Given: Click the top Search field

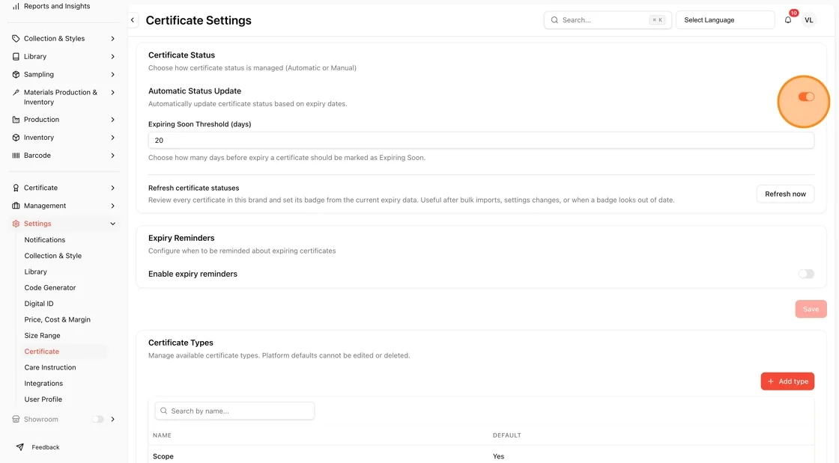Looking at the screenshot, I should pyautogui.click(x=608, y=20).
